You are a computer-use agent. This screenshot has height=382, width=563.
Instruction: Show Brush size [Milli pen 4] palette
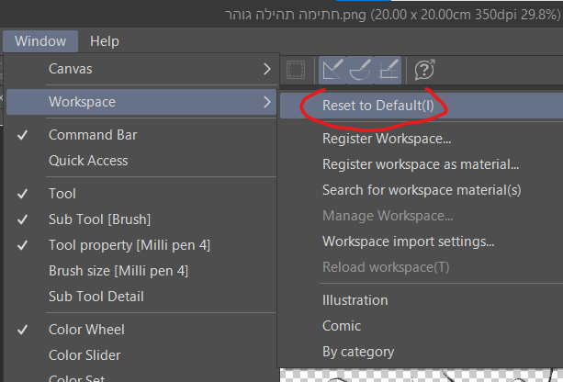point(141,271)
